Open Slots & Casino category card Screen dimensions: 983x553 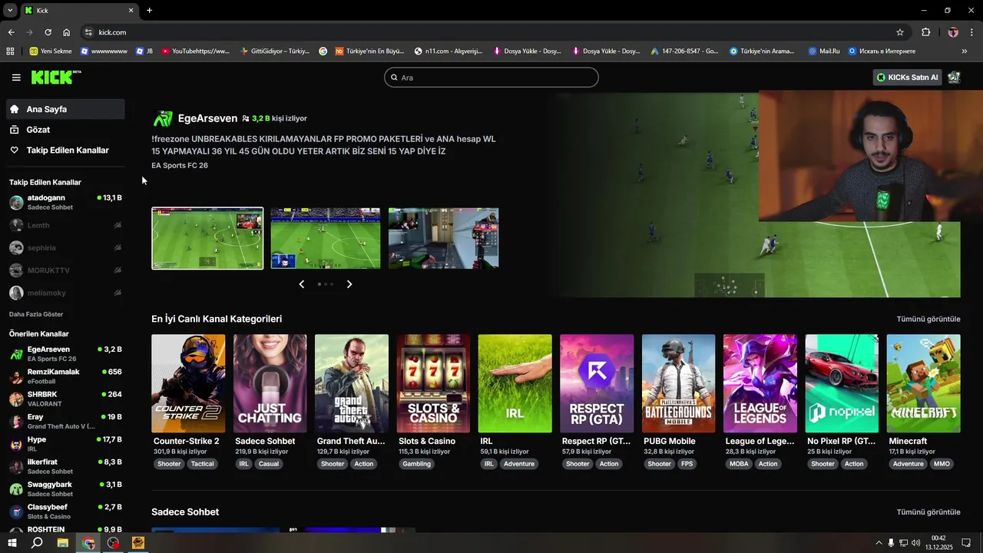(x=433, y=383)
